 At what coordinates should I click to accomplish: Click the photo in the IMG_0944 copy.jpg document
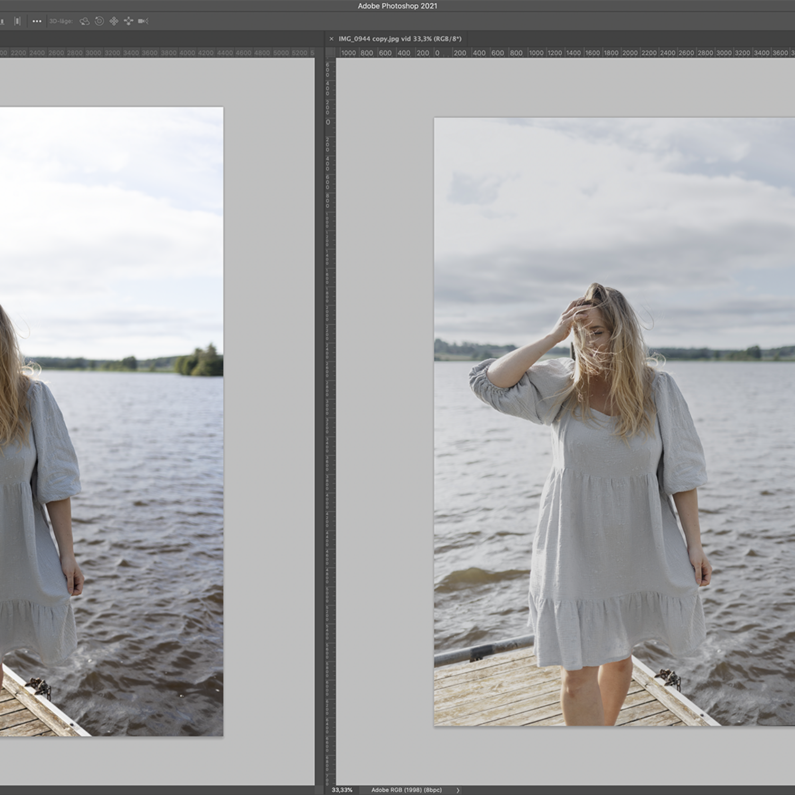pyautogui.click(x=614, y=421)
